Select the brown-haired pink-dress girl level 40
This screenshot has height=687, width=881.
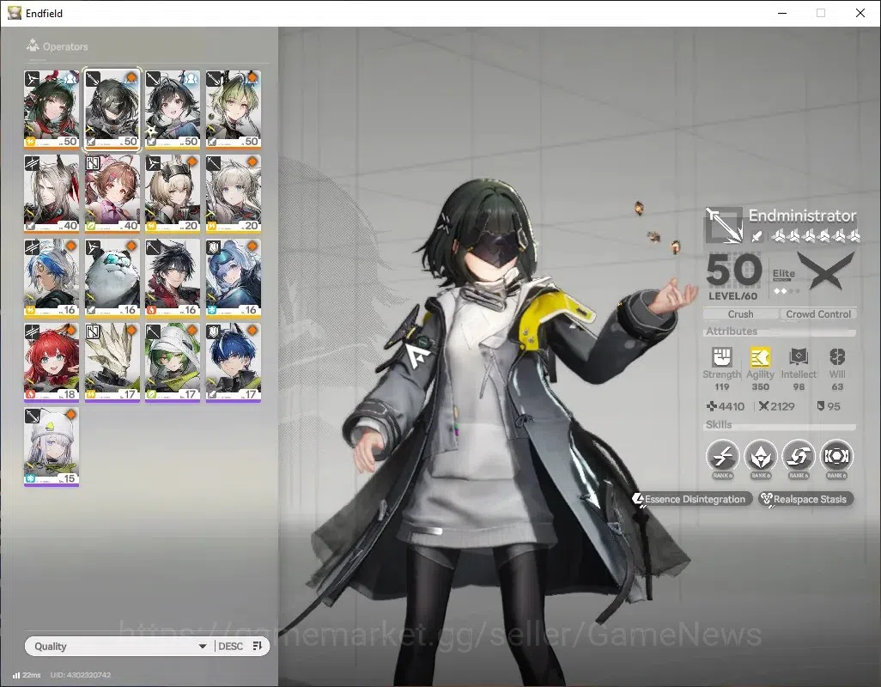click(112, 193)
